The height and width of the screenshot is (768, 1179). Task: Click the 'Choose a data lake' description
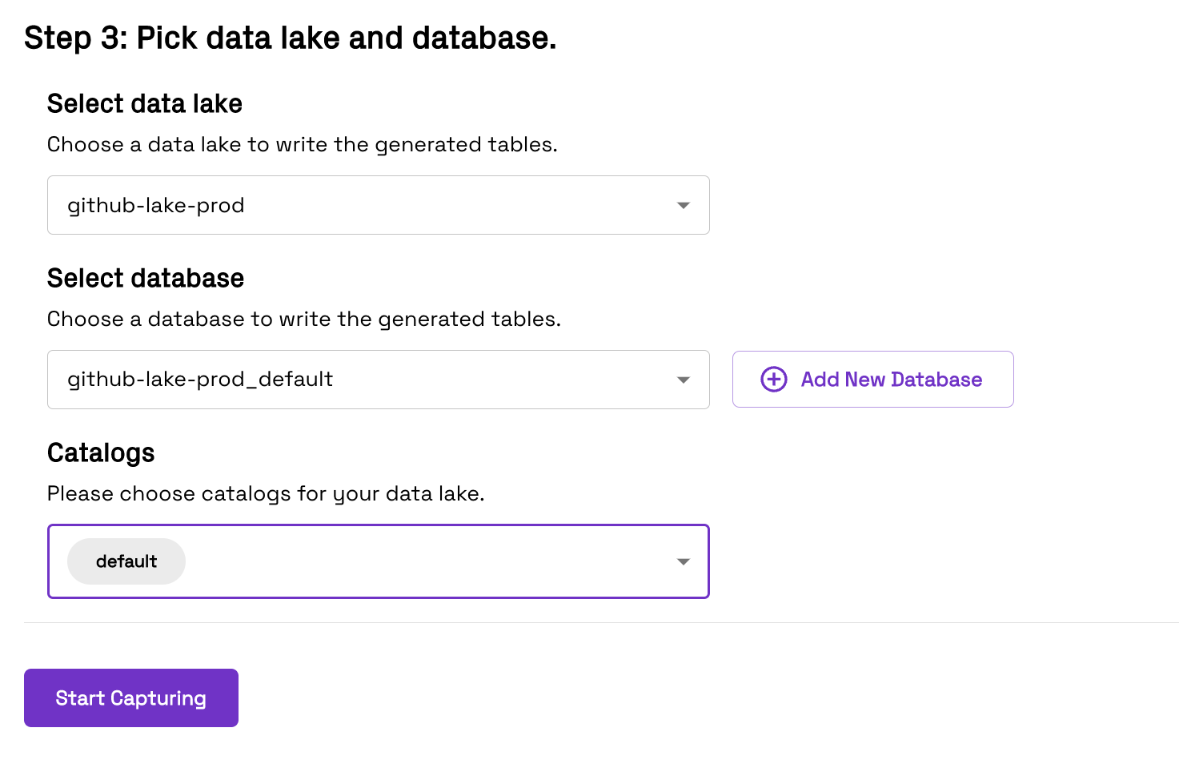tap(302, 145)
